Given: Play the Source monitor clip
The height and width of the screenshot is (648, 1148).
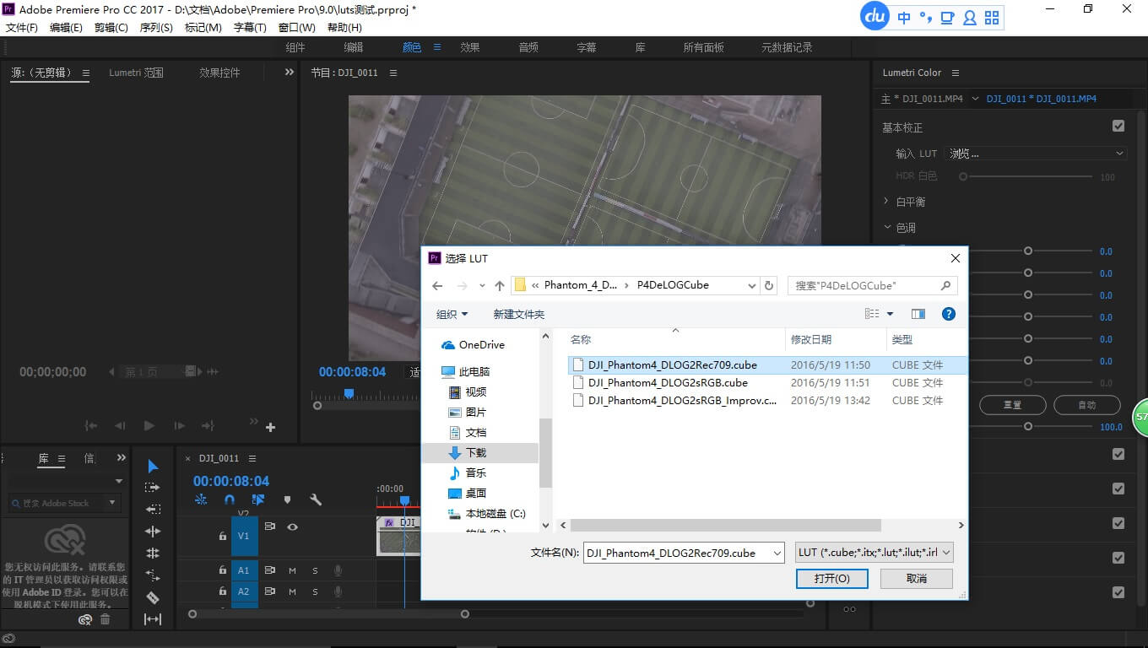Looking at the screenshot, I should [149, 426].
